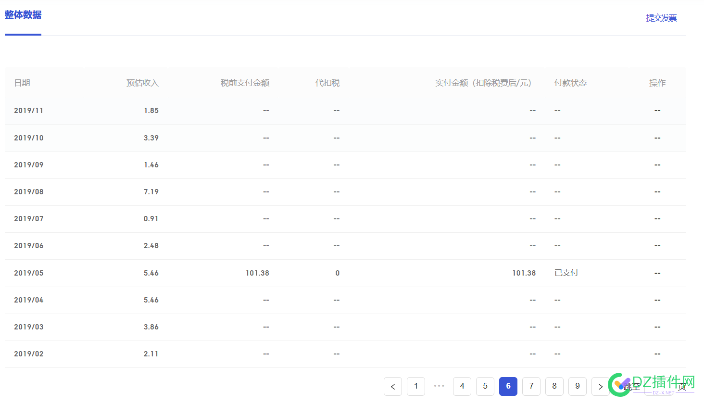The width and height of the screenshot is (704, 404).
Task: Click the 预估收入 column header
Action: pos(142,83)
